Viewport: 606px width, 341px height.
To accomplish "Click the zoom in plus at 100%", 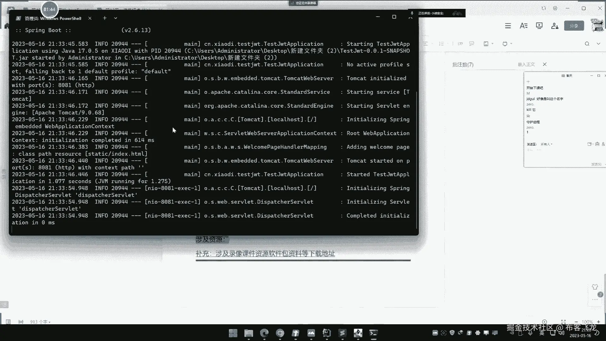I will tap(598, 322).
